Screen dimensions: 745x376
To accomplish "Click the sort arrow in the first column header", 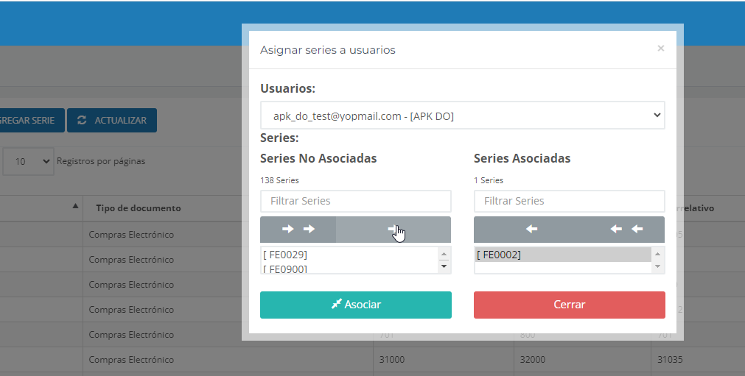I will pos(75,207).
